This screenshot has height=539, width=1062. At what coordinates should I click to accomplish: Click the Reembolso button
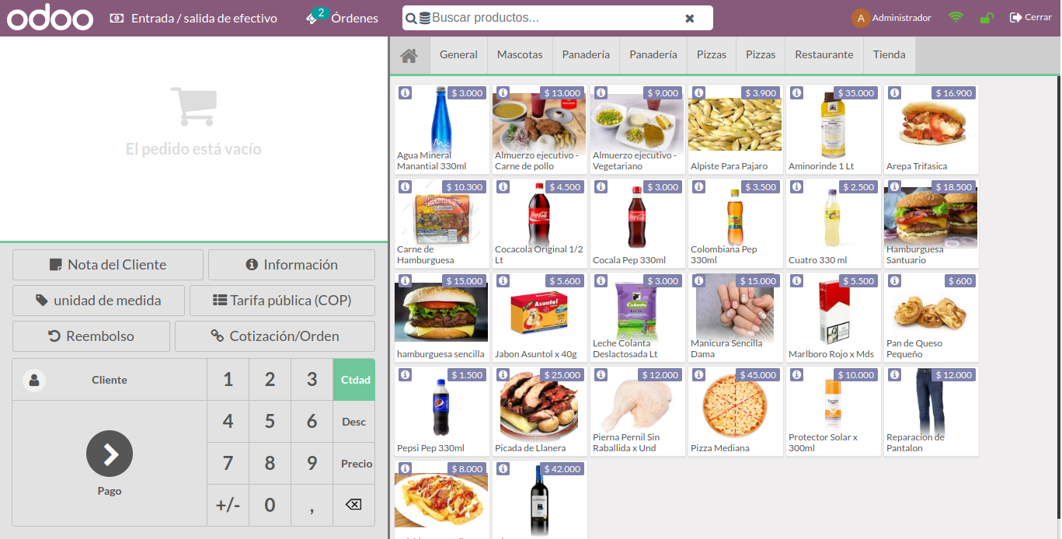[x=91, y=336]
